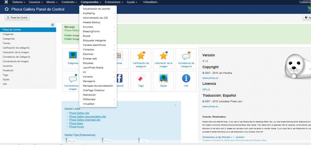Click the Panel de Control toolbar button
Screen dimensions: 311x145
point(17,18)
